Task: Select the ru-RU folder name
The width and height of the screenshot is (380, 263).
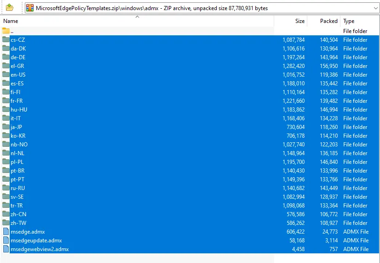Action: point(18,188)
